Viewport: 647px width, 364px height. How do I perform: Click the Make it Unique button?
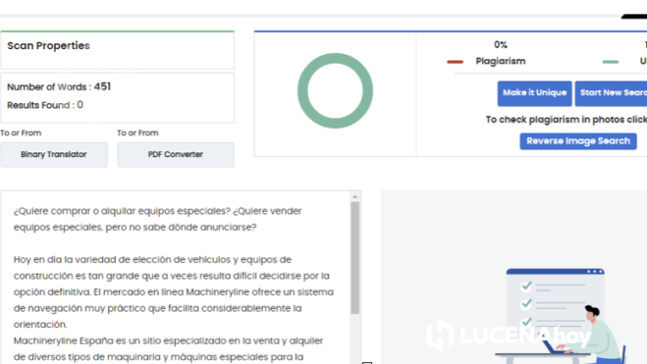[x=534, y=93]
